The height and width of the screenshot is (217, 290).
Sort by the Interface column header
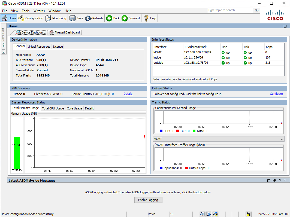point(168,47)
